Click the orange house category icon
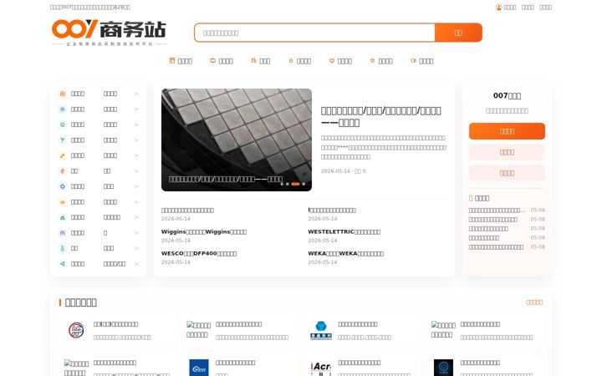Image resolution: width=602 pixels, height=376 pixels. pos(63,94)
